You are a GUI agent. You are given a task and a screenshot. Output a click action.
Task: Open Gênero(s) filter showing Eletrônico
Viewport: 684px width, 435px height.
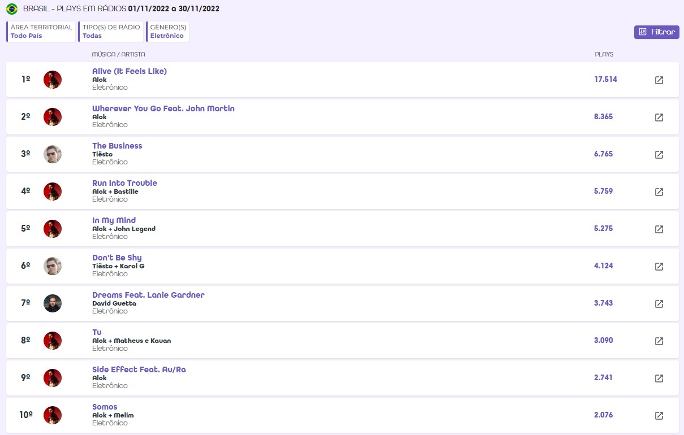tap(167, 32)
